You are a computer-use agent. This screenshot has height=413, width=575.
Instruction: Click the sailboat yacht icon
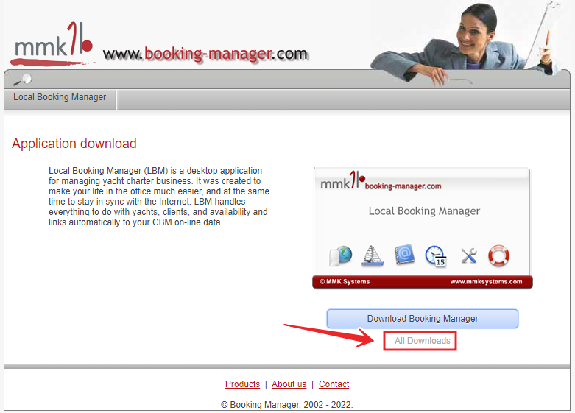373,255
